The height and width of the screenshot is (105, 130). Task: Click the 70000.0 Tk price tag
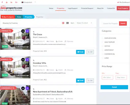tap(7, 31)
